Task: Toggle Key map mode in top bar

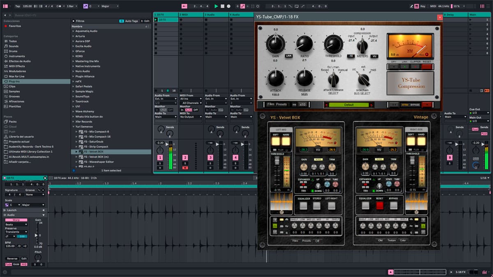Action: [x=423, y=6]
